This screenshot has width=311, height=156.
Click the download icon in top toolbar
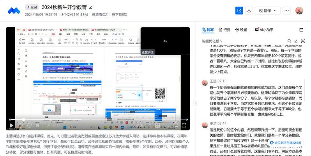pyautogui.click(x=249, y=10)
